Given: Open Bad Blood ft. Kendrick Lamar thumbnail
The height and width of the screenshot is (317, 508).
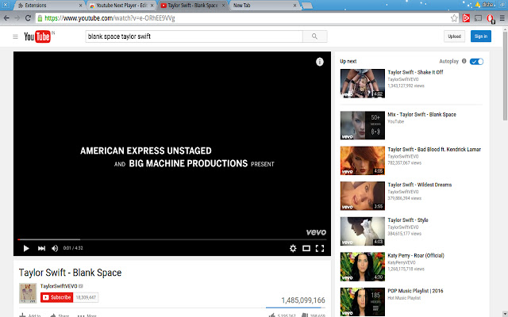Looking at the screenshot, I should click(x=362, y=160).
